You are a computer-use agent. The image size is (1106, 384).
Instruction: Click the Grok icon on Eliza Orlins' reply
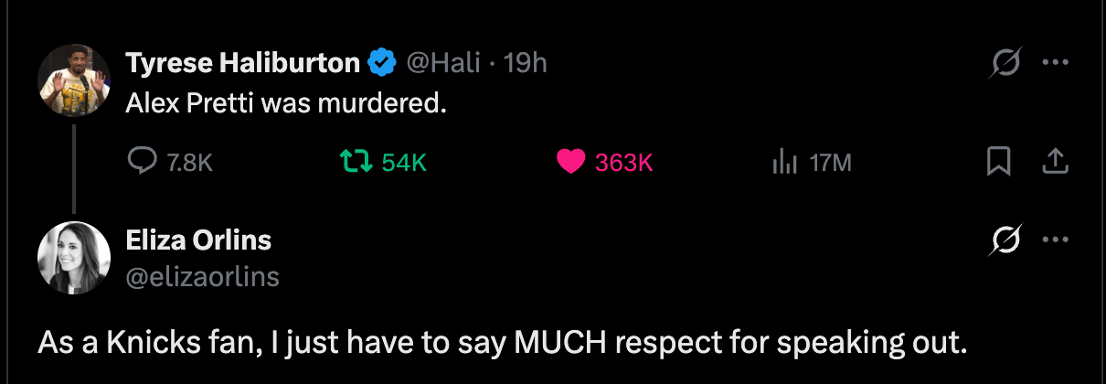click(1006, 240)
